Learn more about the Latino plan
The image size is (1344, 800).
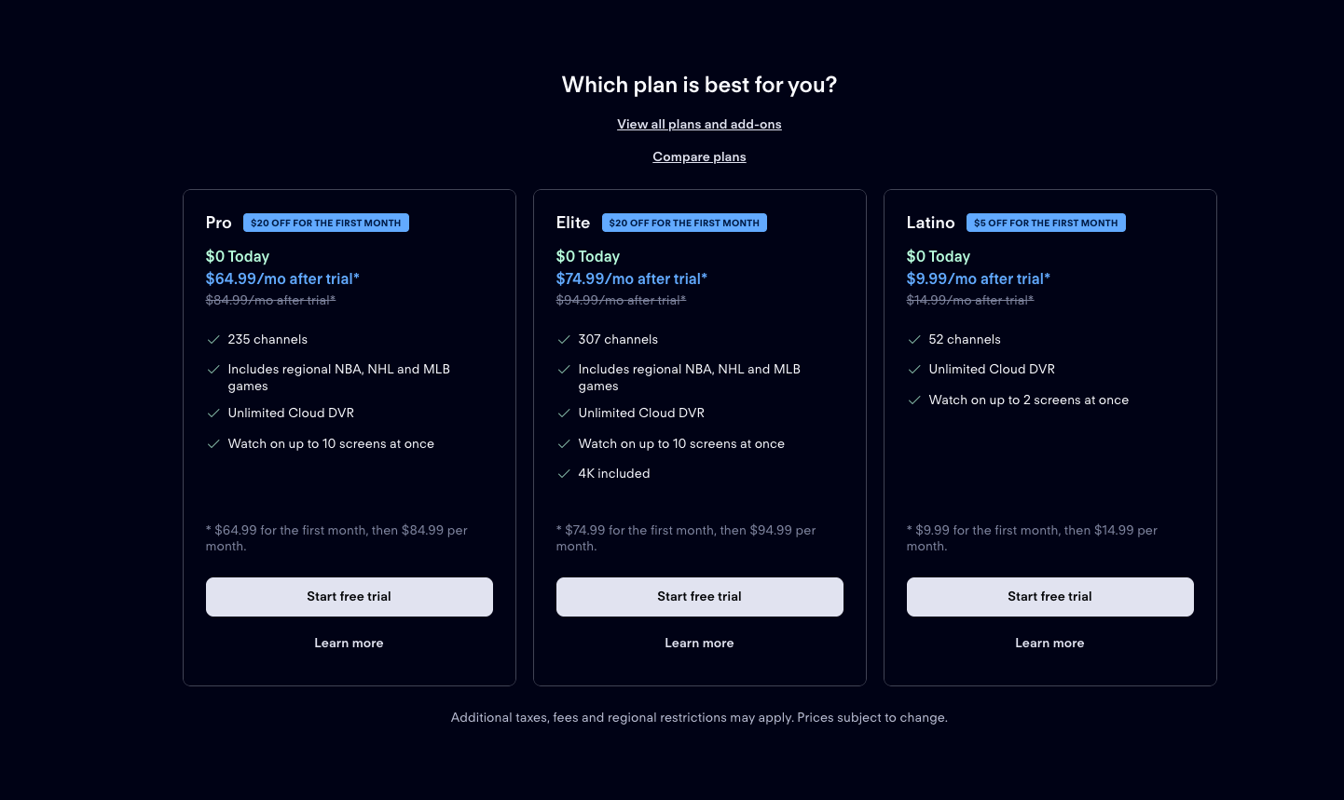[1049, 644]
